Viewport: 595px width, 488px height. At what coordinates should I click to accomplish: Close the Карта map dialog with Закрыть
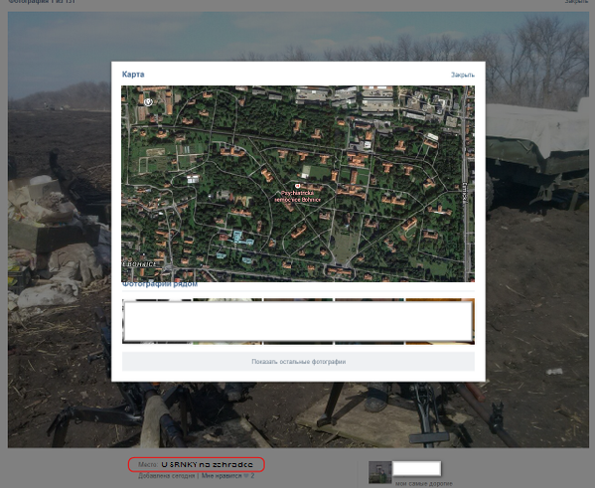point(463,75)
